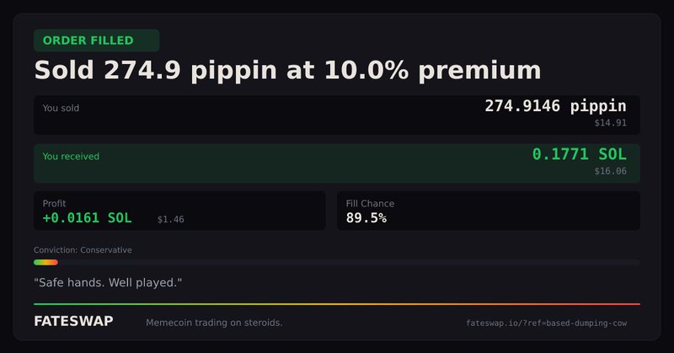The image size is (674, 353).
Task: Click the $1.46 profit value
Action: click(x=170, y=219)
